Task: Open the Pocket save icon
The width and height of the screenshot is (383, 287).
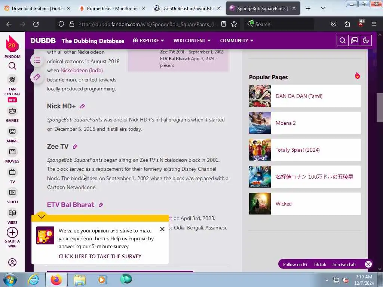Action: [333, 24]
